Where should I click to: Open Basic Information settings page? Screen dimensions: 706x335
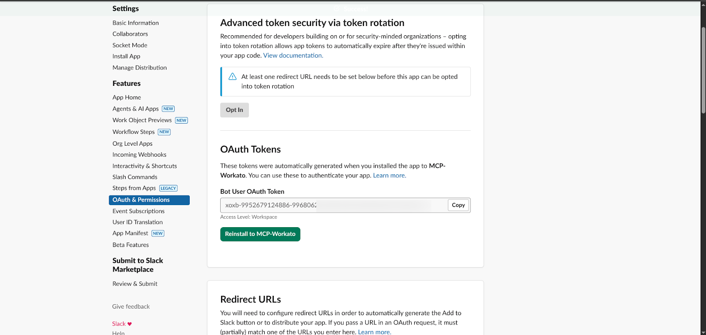tap(135, 23)
